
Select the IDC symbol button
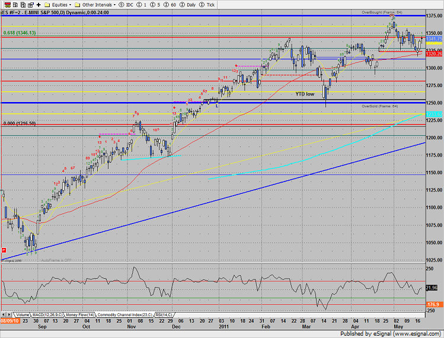click(126, 5)
